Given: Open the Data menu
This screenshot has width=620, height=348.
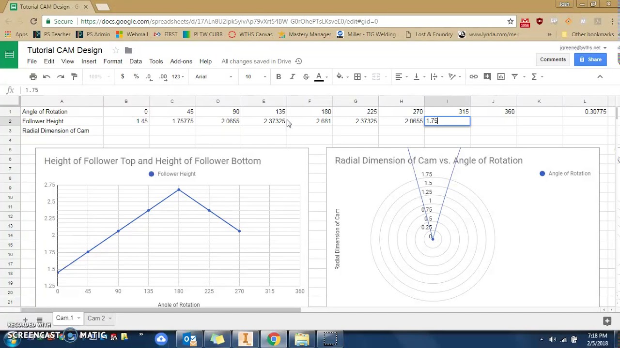Looking at the screenshot, I should (x=136, y=61).
